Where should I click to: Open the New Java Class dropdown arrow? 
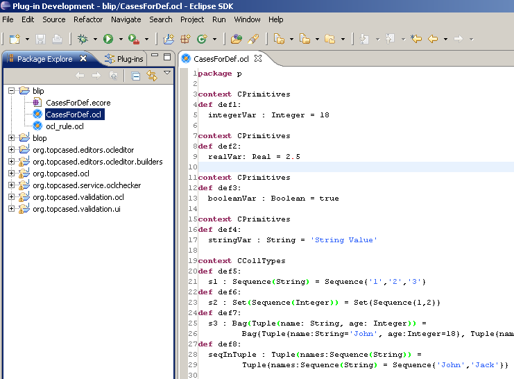(x=215, y=40)
